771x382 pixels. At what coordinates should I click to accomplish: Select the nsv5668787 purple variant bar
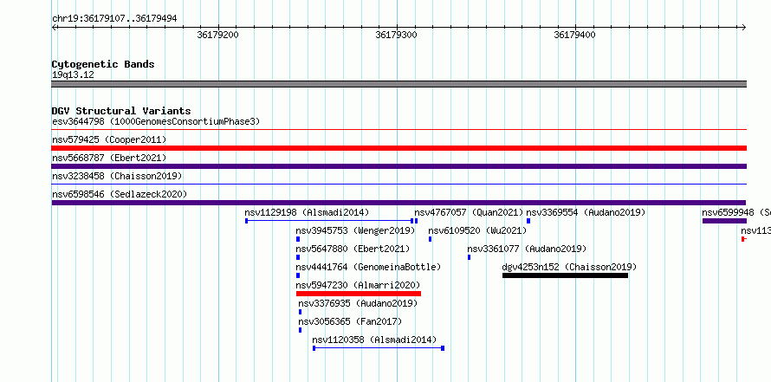pyautogui.click(x=398, y=166)
